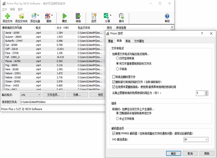This screenshot has height=158, width=217.
Task: Click the 播放 green play icon
Action: (x=65, y=16)
